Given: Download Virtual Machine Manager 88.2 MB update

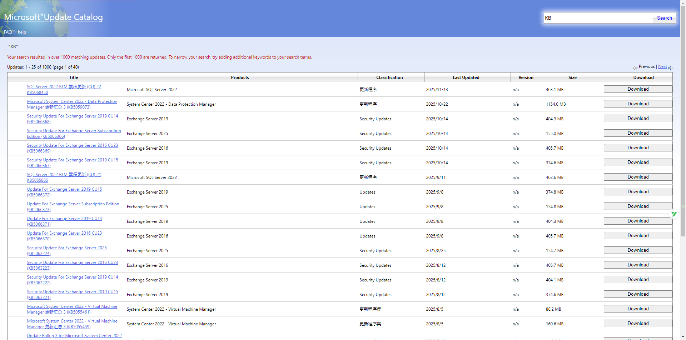Looking at the screenshot, I should [638, 309].
